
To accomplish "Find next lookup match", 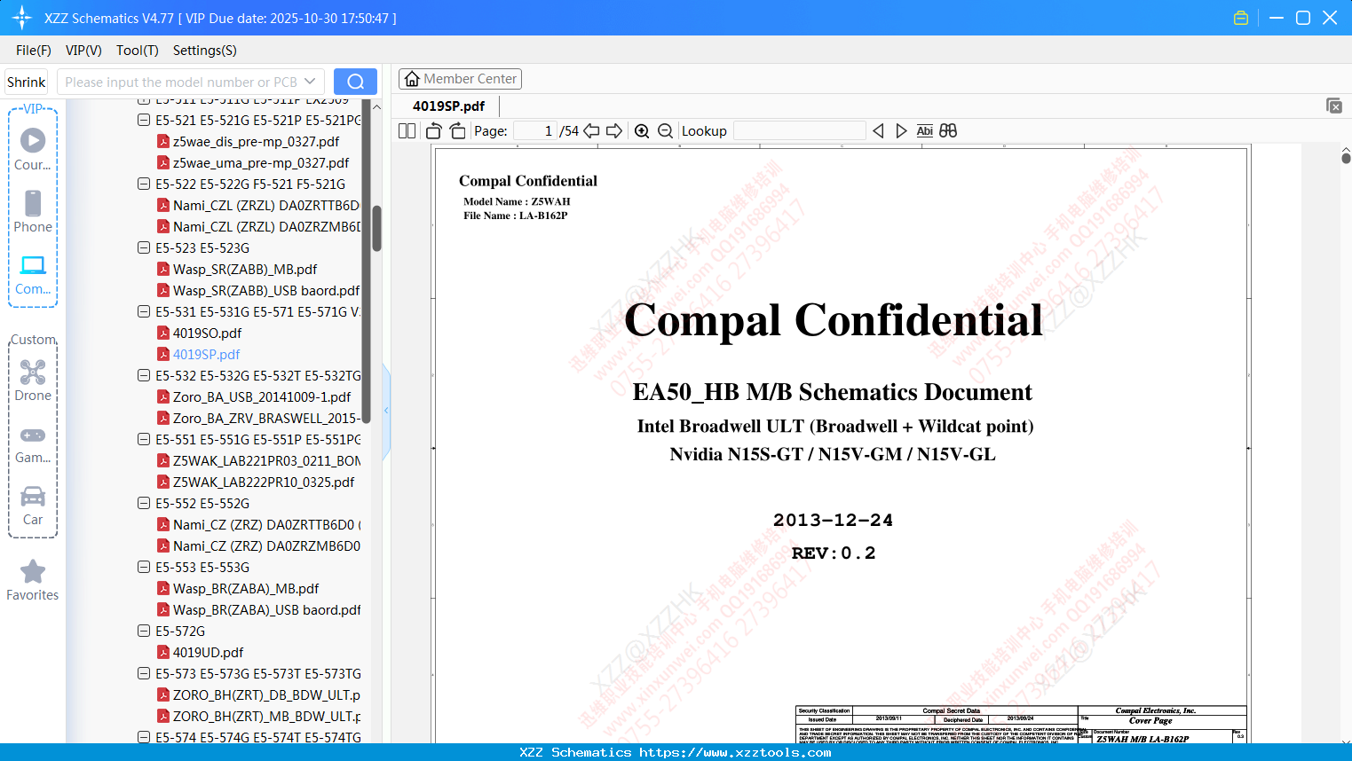I will pos(901,131).
